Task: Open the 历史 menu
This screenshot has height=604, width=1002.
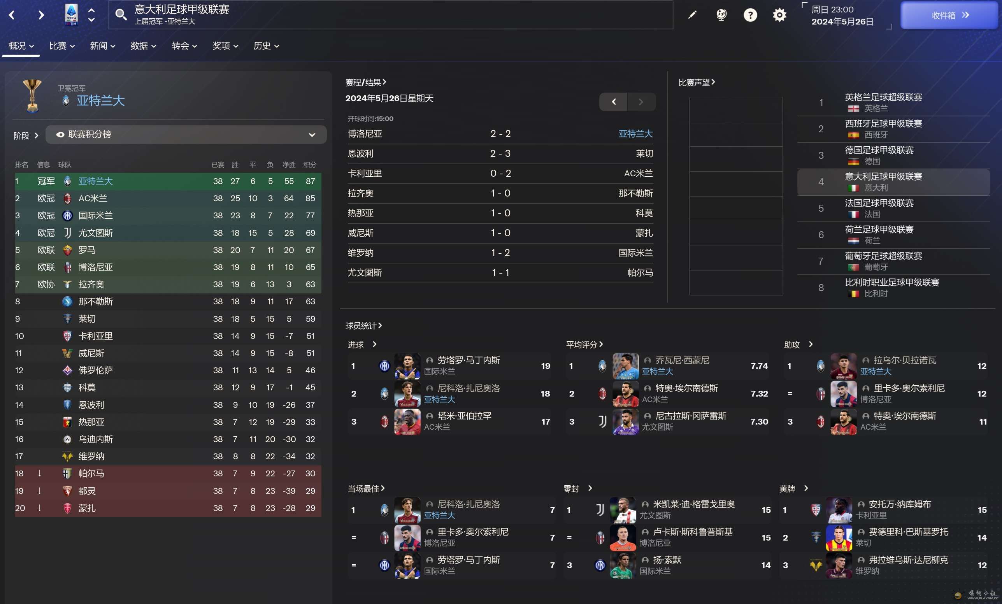Action: pos(266,46)
